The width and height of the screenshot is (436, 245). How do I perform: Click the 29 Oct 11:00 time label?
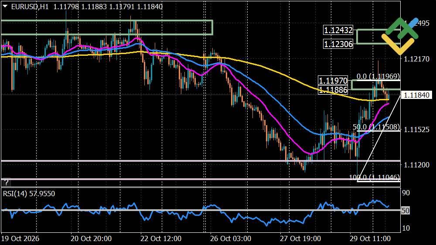point(370,238)
